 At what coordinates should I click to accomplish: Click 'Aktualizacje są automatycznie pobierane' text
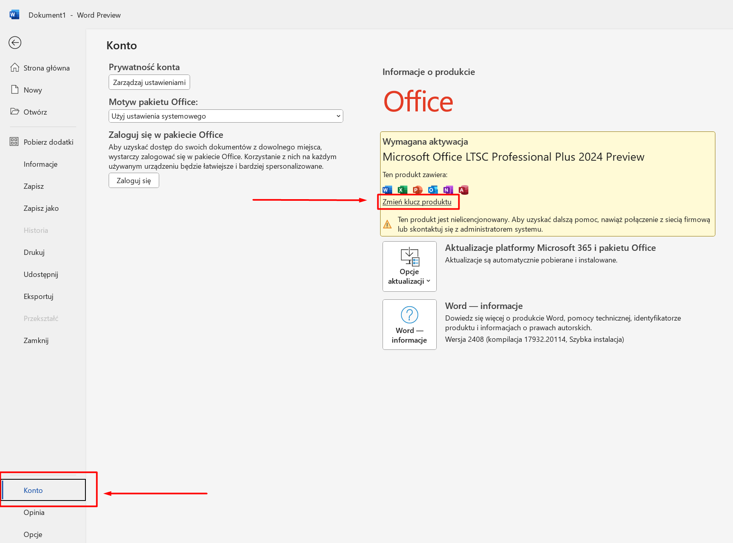click(x=531, y=260)
